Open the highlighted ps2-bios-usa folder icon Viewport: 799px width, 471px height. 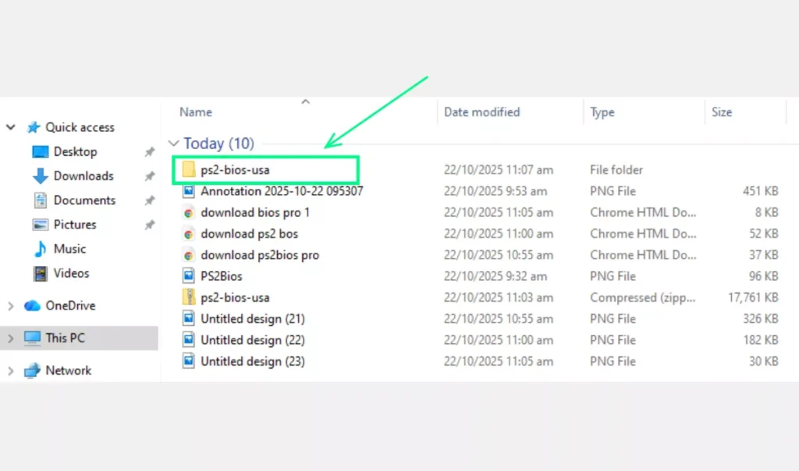[189, 169]
